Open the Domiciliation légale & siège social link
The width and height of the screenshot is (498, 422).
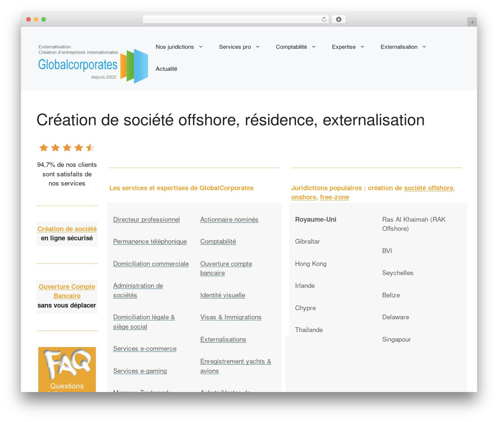(144, 322)
